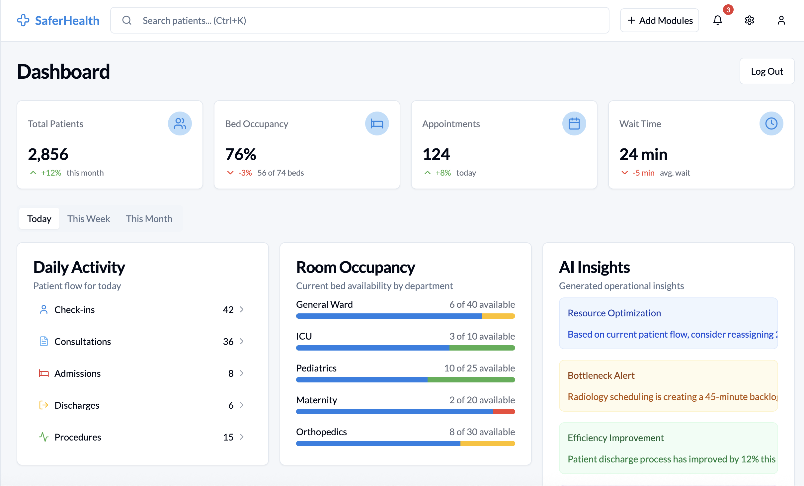804x486 pixels.
Task: Click the Total Patients people icon
Action: [x=180, y=123]
